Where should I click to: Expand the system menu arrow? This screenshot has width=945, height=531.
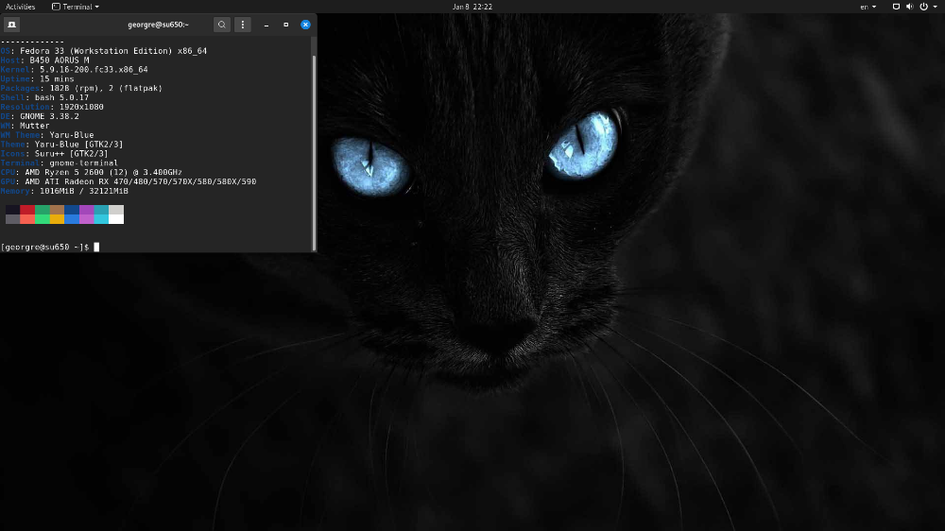point(936,7)
